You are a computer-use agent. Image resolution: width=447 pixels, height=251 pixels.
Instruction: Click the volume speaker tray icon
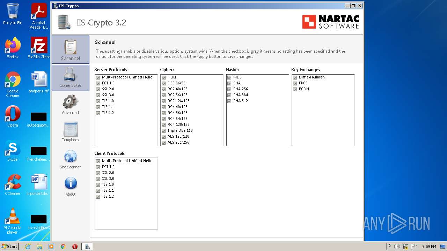click(397, 246)
